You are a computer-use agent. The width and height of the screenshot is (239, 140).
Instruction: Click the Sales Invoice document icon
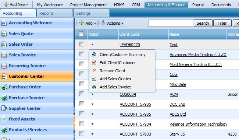pos(4,55)
